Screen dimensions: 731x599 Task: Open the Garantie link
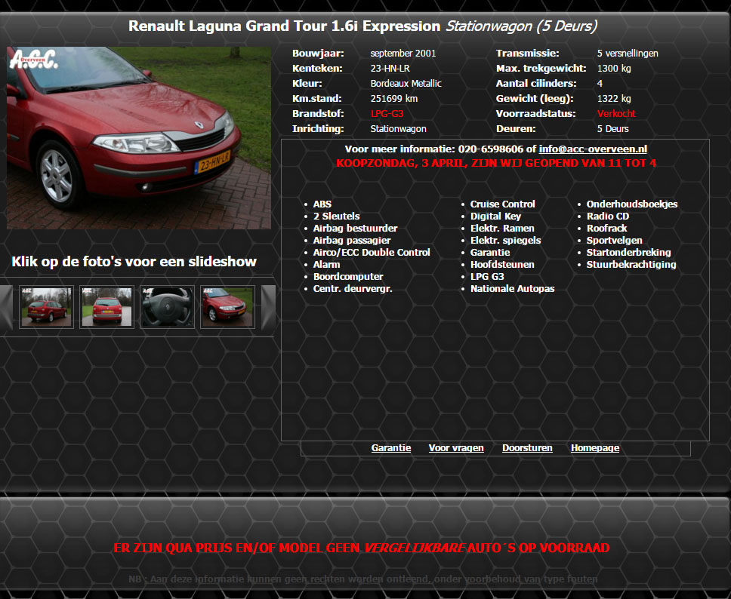coord(391,448)
